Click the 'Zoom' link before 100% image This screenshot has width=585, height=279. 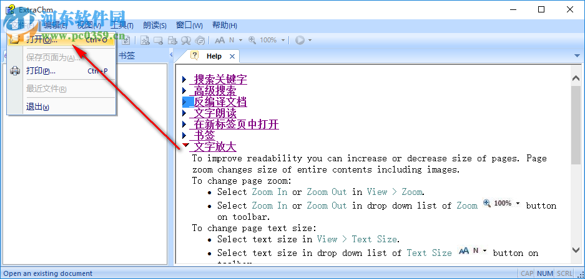(467, 206)
